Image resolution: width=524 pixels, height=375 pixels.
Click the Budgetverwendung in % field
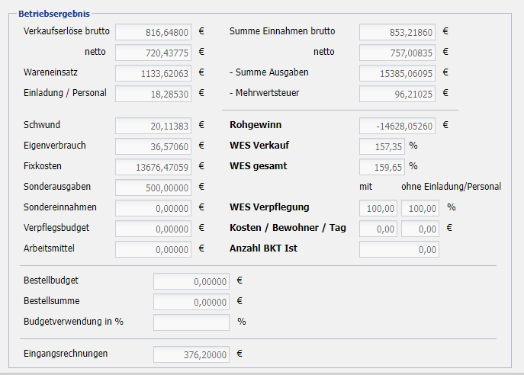tap(191, 322)
